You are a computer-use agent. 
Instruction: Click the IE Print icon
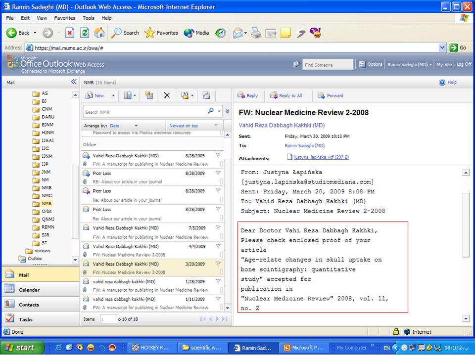point(256,33)
